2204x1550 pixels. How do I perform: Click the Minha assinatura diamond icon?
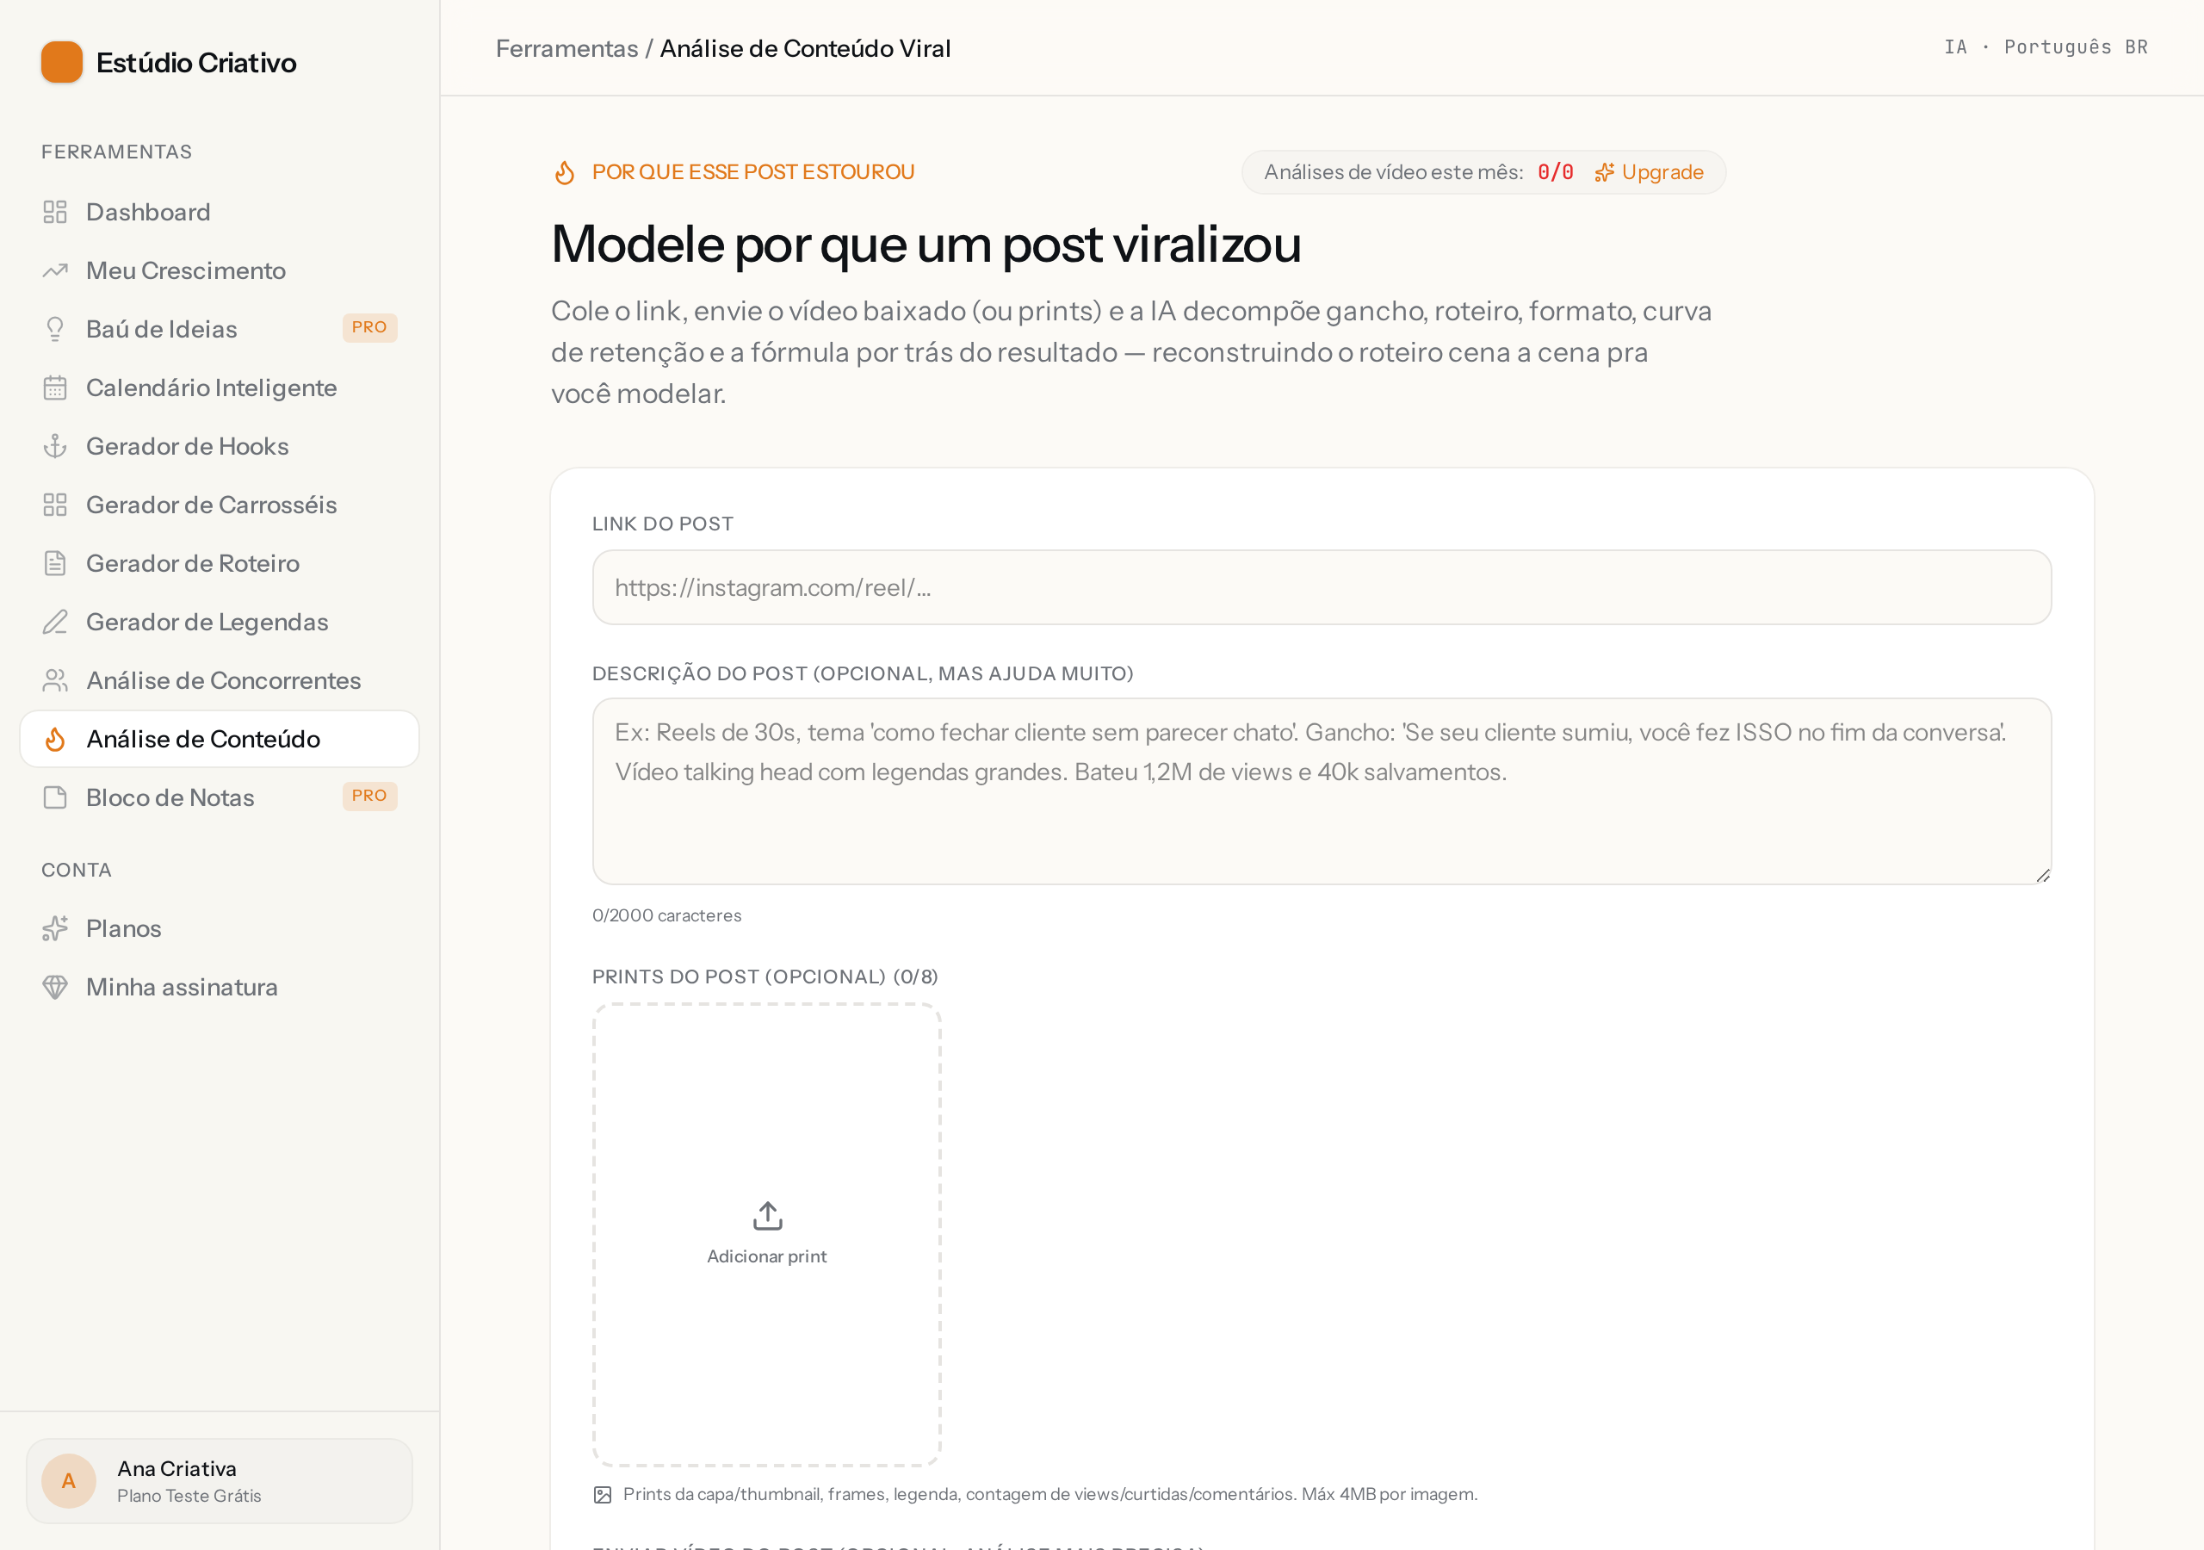pos(55,987)
